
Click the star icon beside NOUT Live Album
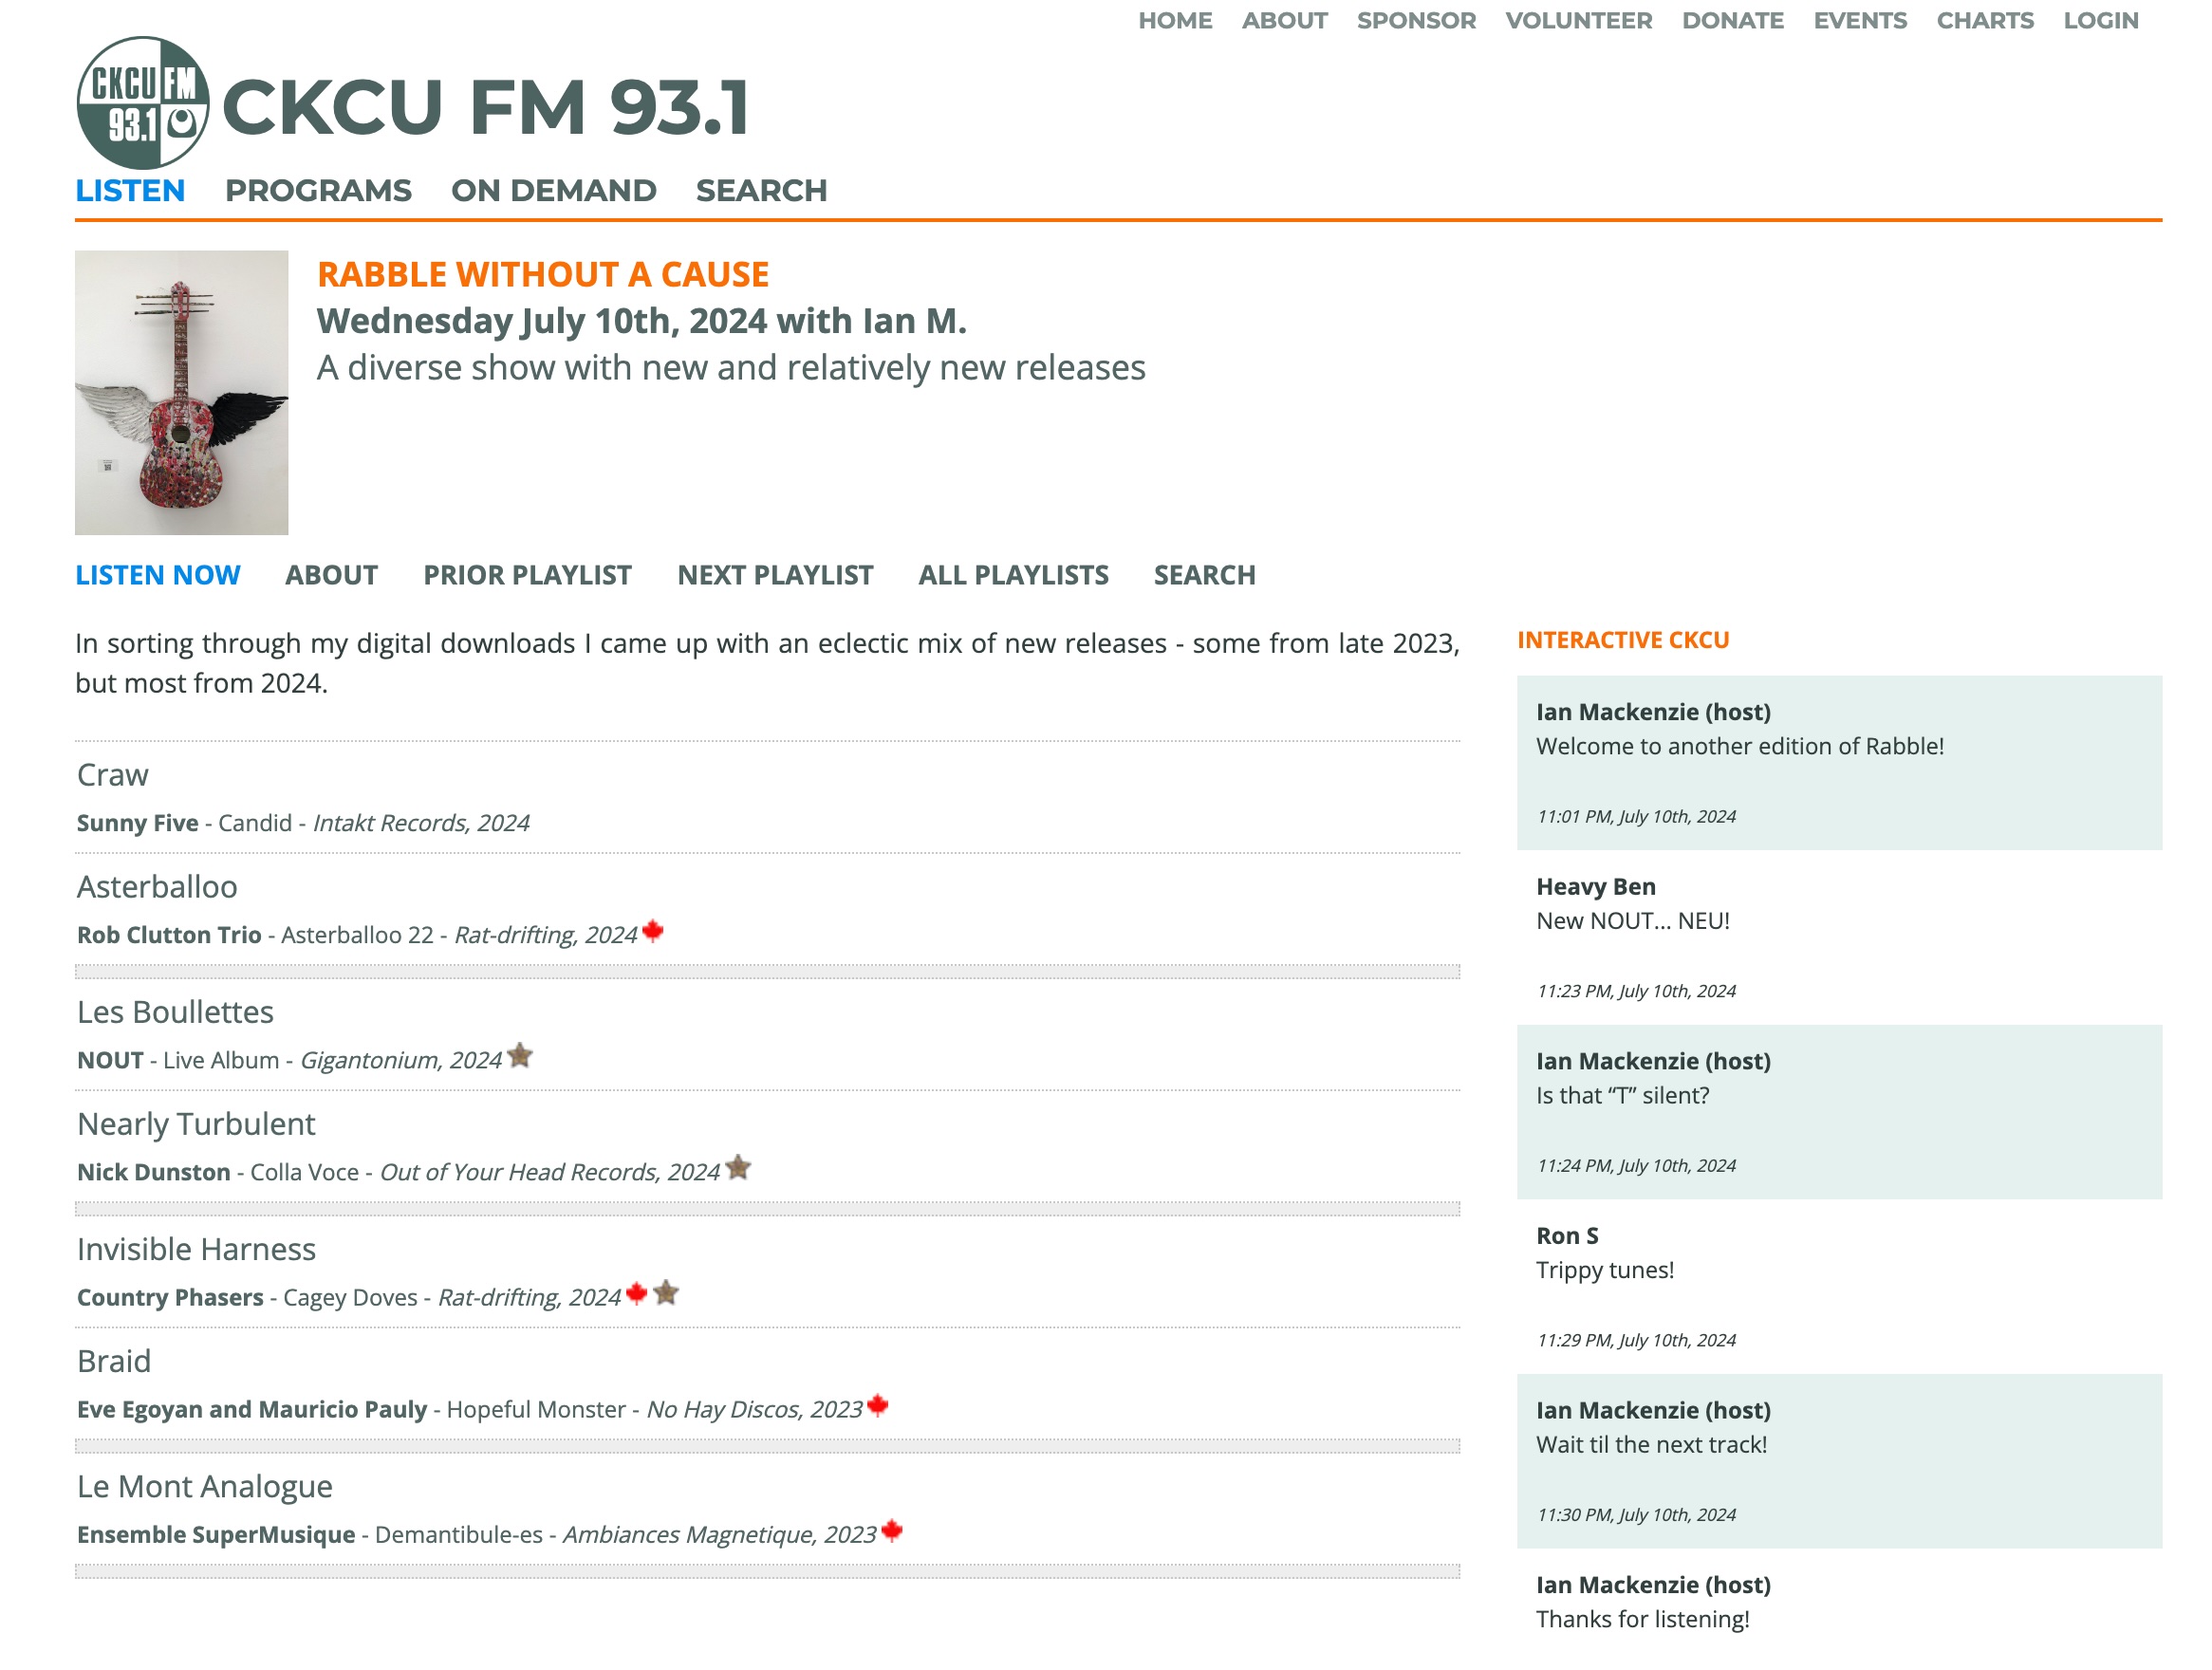[x=520, y=1055]
